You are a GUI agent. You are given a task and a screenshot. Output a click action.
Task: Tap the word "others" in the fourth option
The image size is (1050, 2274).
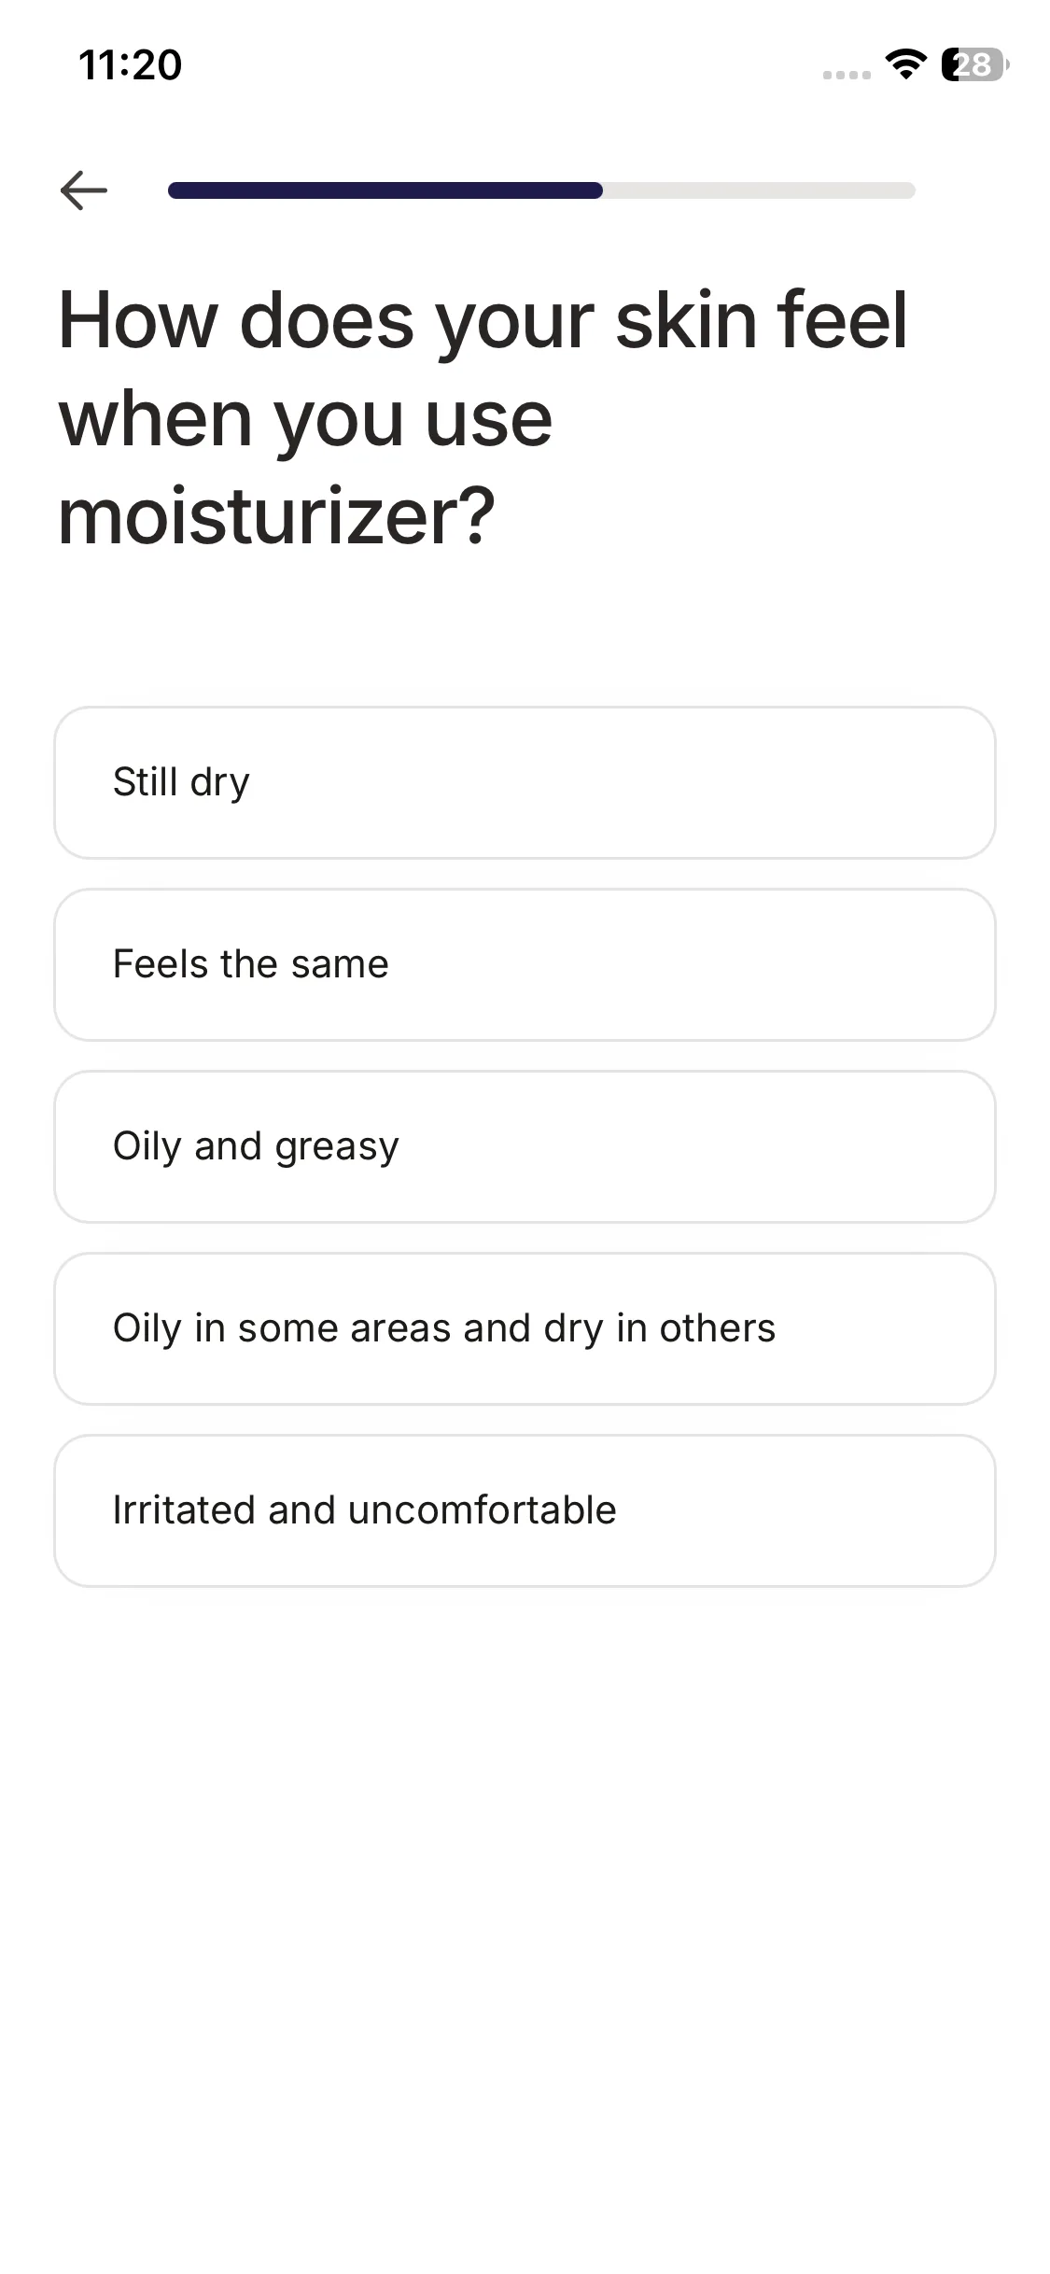click(x=717, y=1328)
